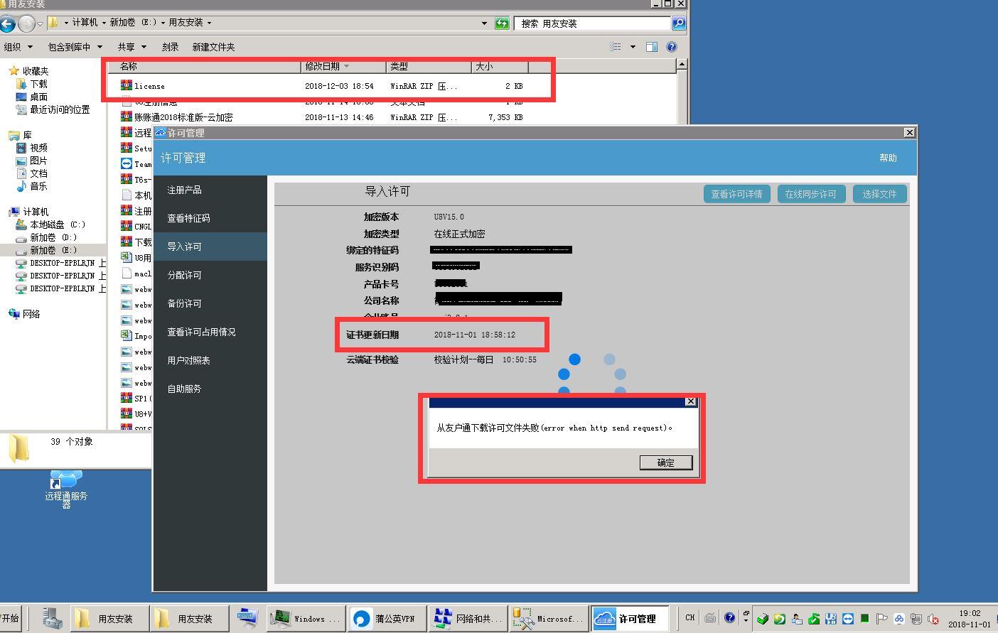Click the 搜索 用友安装 search box
The height and width of the screenshot is (633, 998).
[593, 23]
